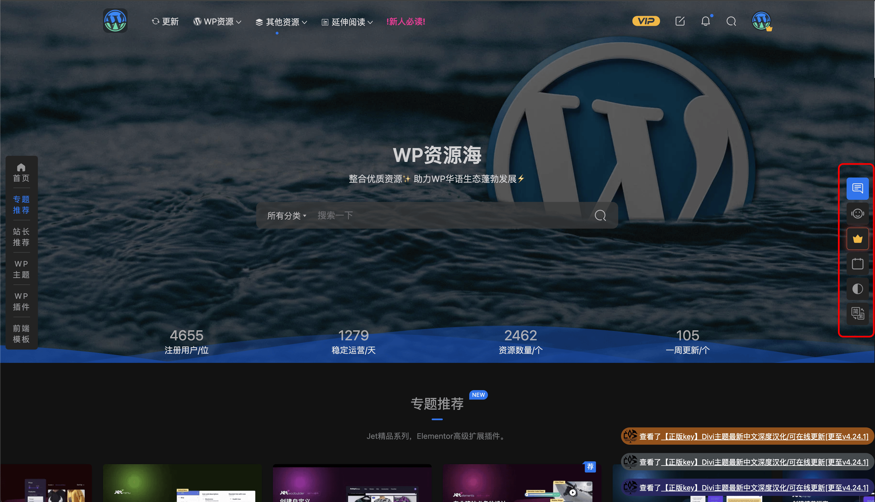
Task: Expand the 延伸阅读 dropdown menu
Action: [x=347, y=22]
